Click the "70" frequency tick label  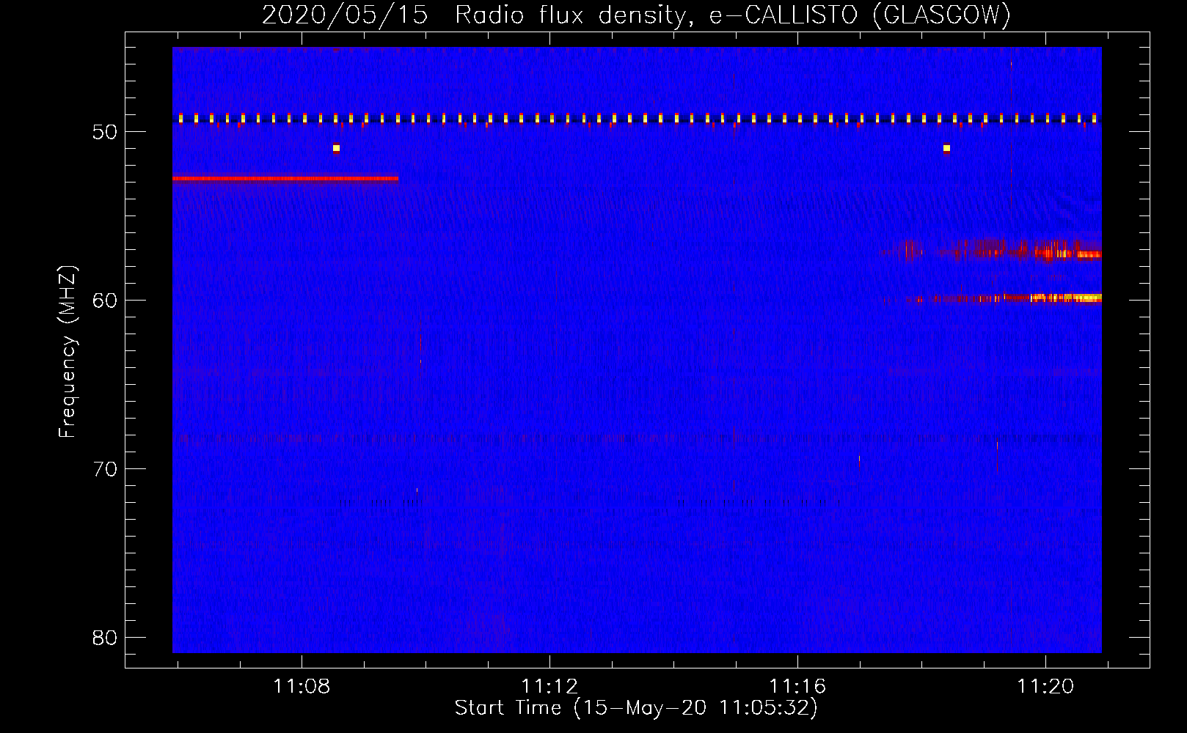click(105, 469)
